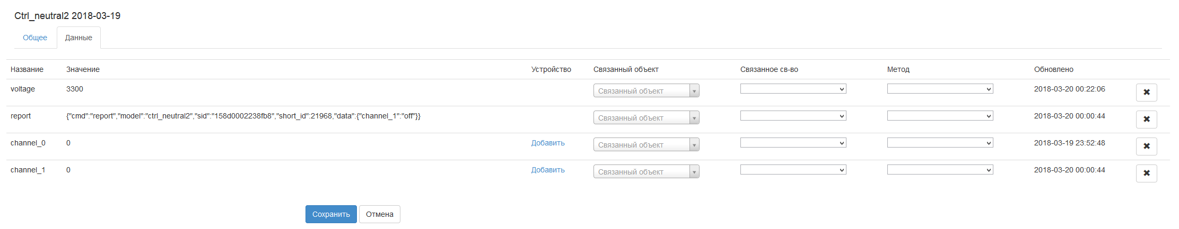Remove the report property row
This screenshot has height=229, width=1179.
[x=1146, y=119]
